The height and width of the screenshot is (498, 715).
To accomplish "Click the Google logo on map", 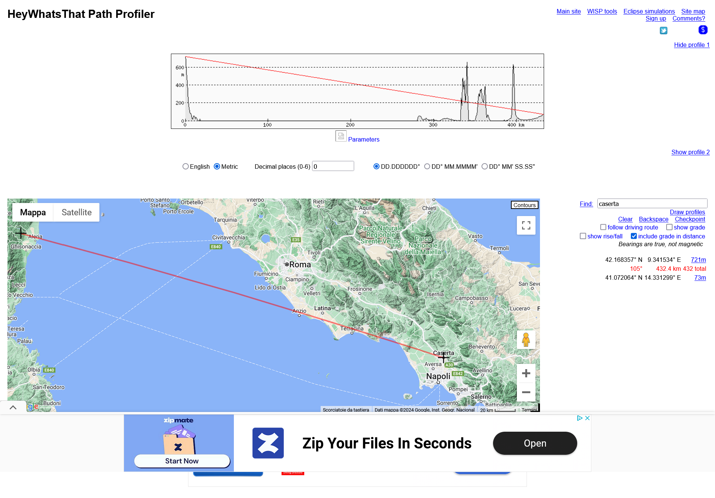I will pos(33,406).
